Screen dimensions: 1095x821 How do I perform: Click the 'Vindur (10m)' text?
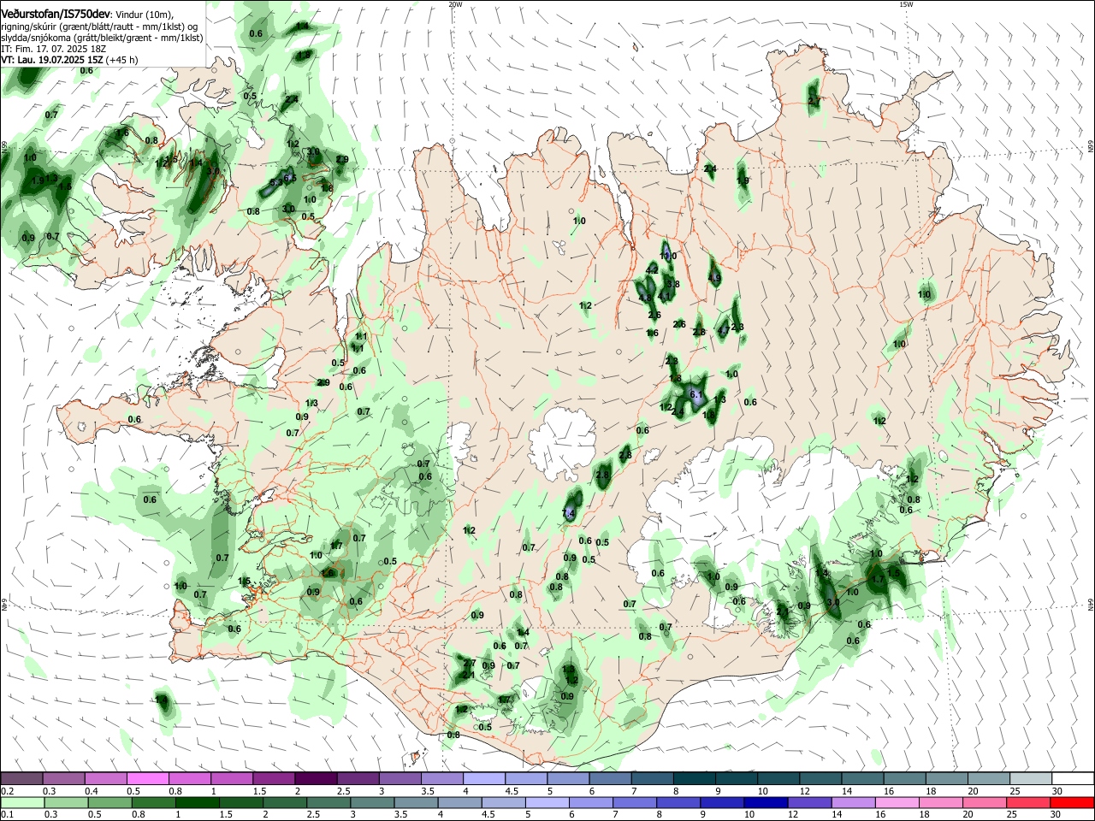(144, 15)
